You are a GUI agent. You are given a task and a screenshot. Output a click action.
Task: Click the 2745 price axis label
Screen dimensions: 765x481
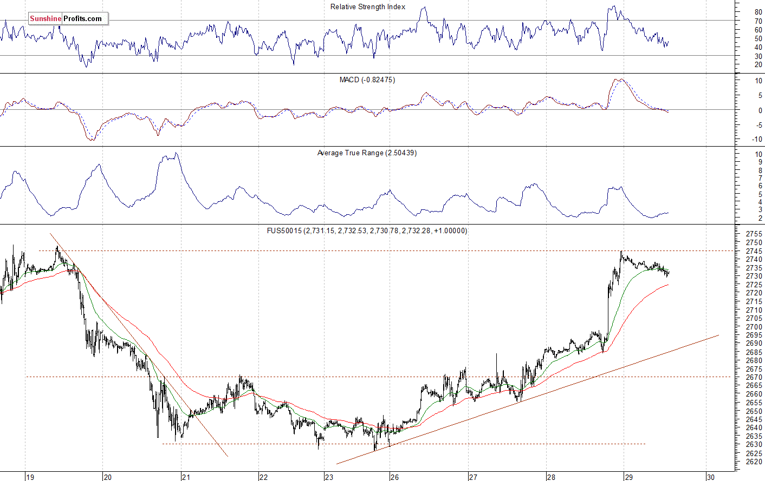pos(754,251)
